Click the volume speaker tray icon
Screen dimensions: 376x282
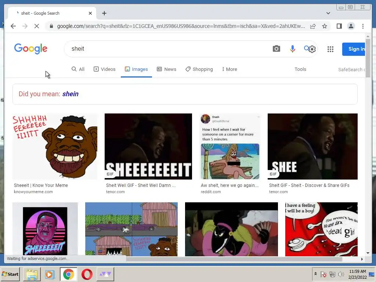(x=341, y=274)
